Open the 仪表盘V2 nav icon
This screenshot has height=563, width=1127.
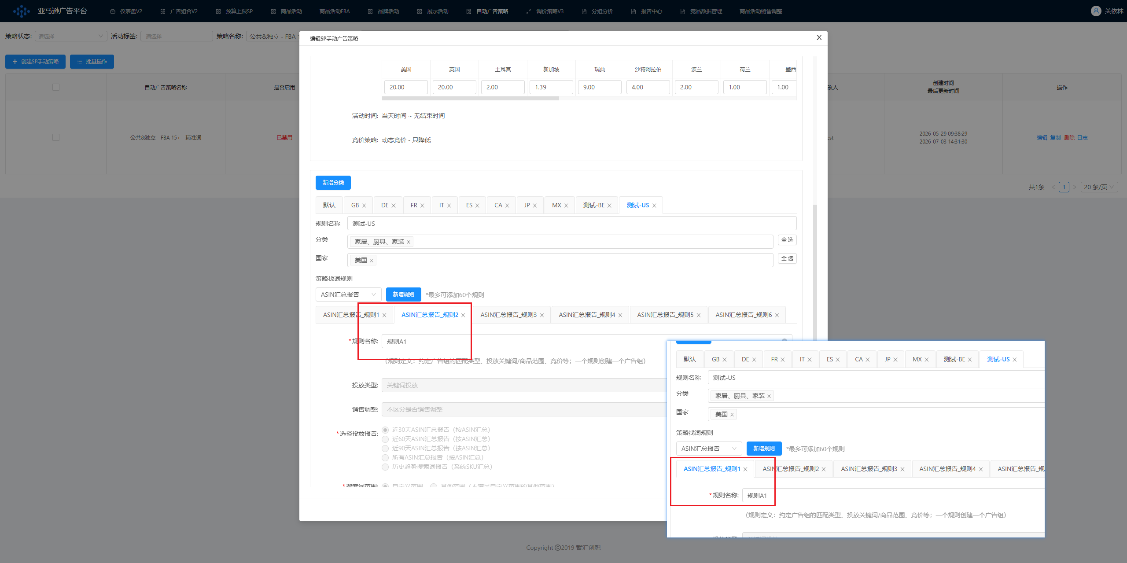point(113,11)
